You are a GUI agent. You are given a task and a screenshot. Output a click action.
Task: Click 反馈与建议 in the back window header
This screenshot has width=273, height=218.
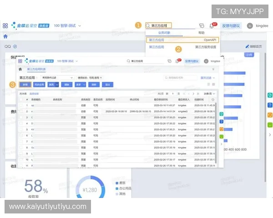pos(231,26)
